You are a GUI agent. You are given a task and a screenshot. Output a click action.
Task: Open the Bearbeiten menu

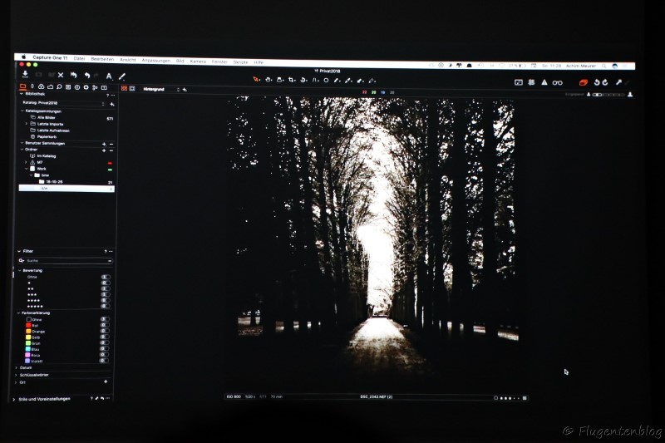[102, 59]
